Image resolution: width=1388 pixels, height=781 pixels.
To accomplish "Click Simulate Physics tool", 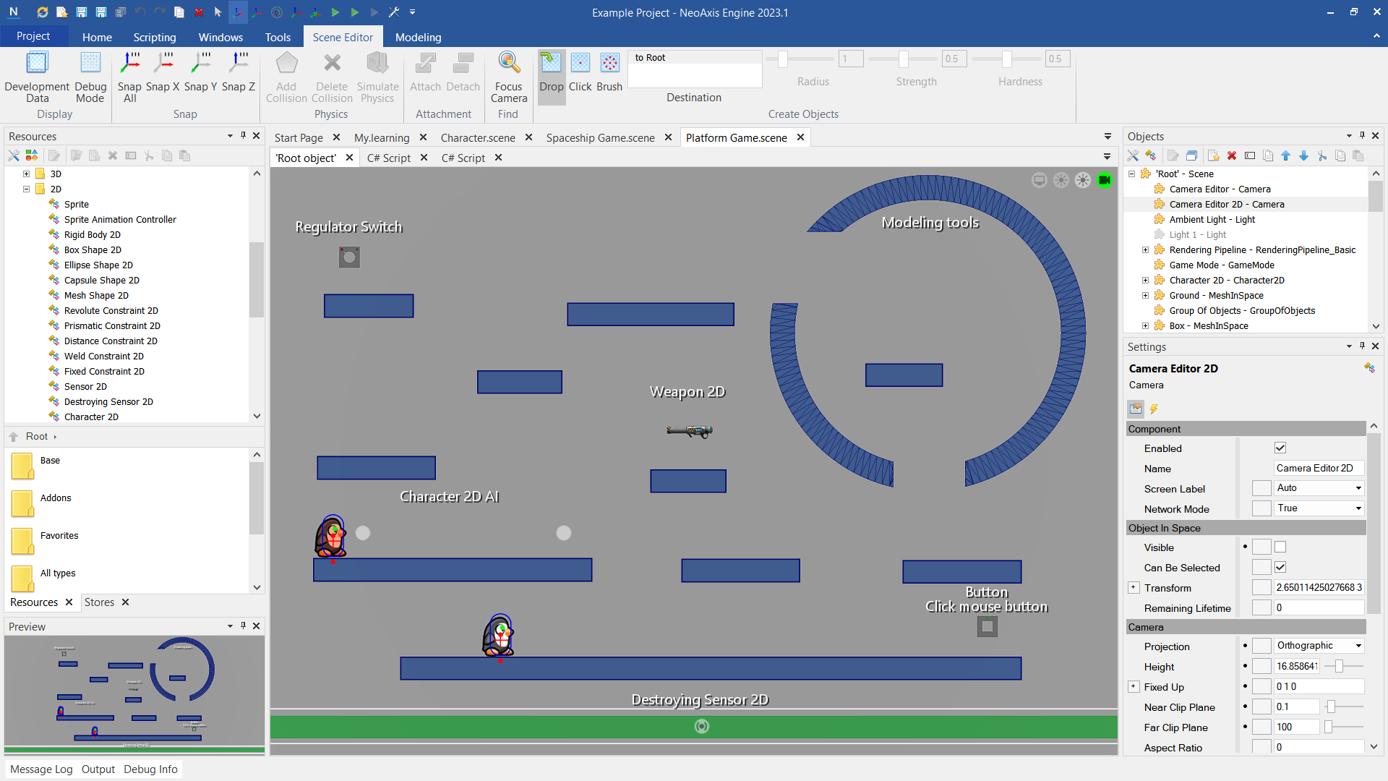I will (x=377, y=77).
